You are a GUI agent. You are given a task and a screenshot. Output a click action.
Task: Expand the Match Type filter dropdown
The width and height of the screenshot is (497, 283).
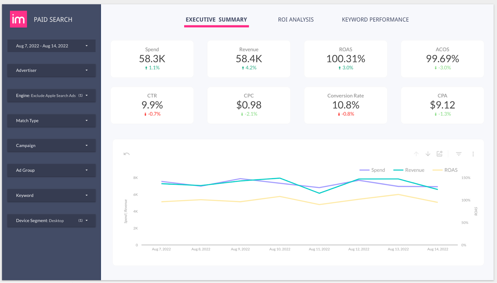52,121
